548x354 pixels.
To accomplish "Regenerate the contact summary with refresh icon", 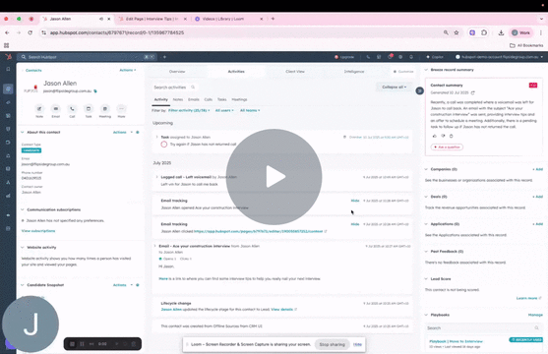I will click(473, 93).
